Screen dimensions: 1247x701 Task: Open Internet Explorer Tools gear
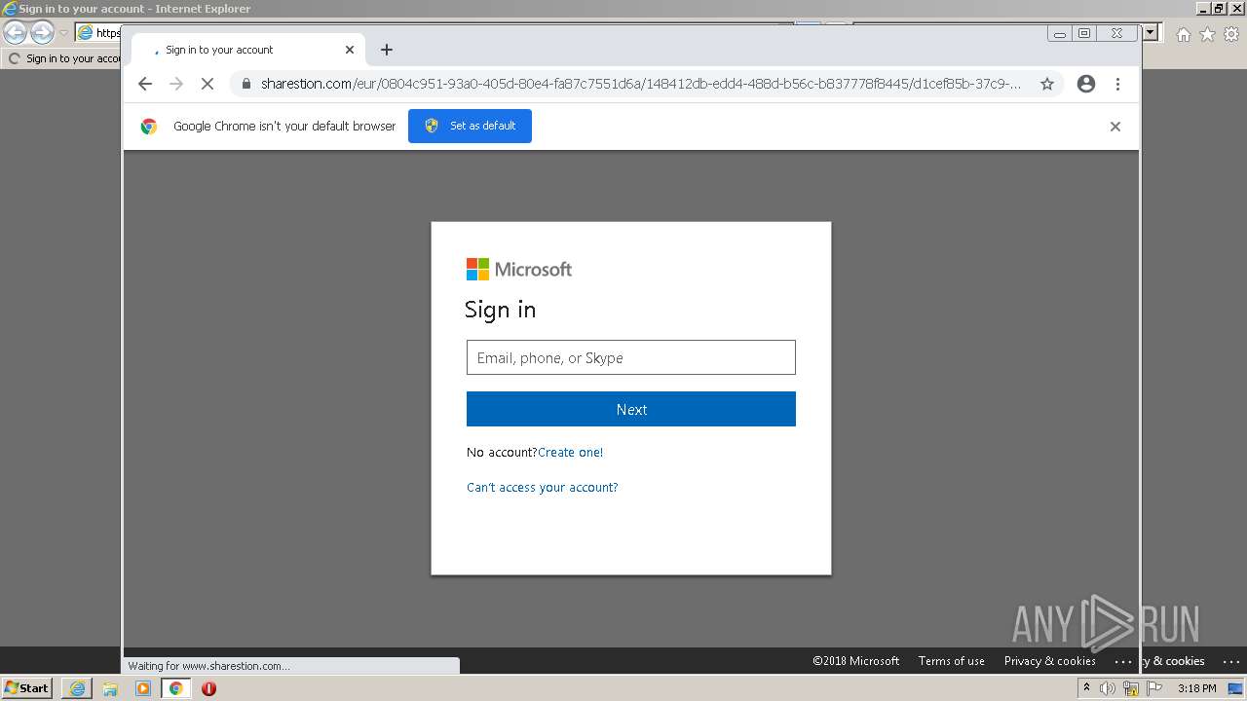1231,34
